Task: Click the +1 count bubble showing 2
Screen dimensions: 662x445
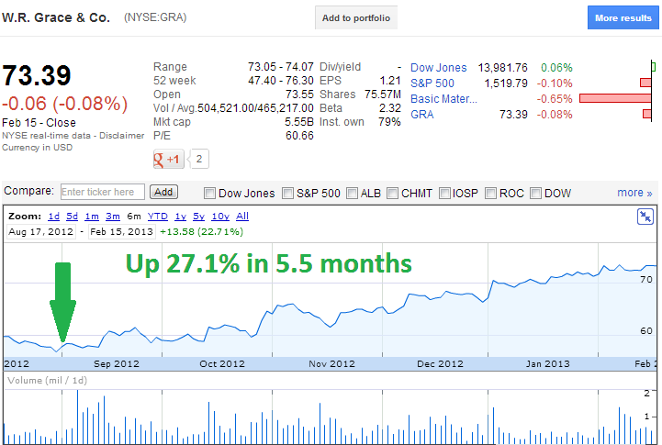Action: point(199,159)
